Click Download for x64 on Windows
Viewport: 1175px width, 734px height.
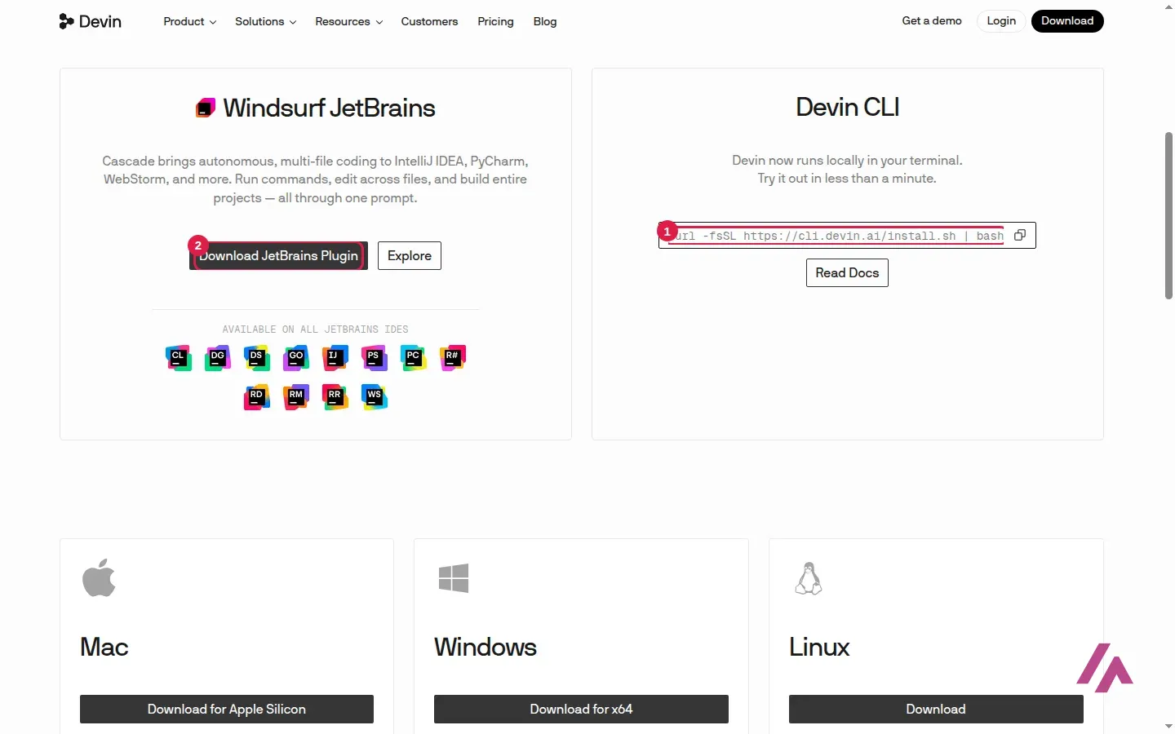[x=581, y=710]
